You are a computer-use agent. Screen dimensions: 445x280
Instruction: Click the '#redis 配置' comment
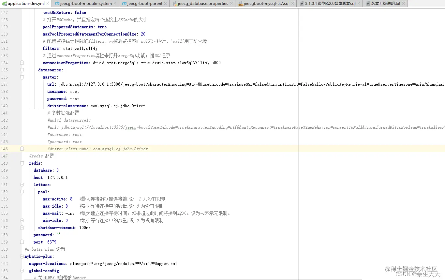(x=41, y=156)
